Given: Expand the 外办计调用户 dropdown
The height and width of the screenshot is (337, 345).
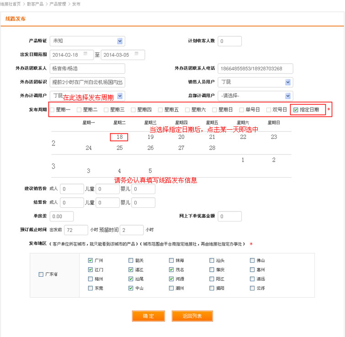Looking at the screenshot, I should (120, 96).
